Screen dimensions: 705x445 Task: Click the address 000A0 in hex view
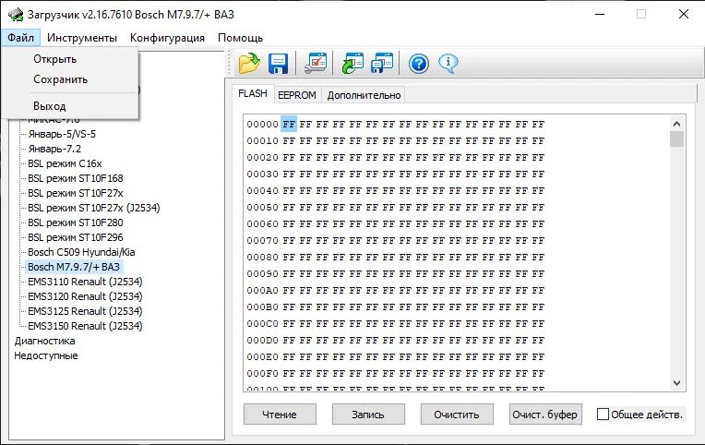click(263, 291)
